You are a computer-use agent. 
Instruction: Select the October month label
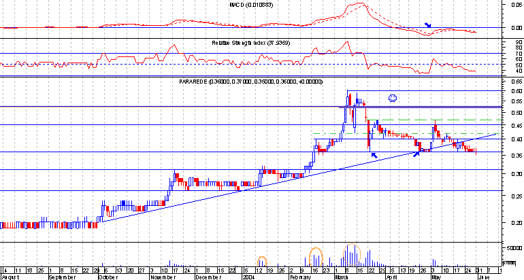point(108,277)
